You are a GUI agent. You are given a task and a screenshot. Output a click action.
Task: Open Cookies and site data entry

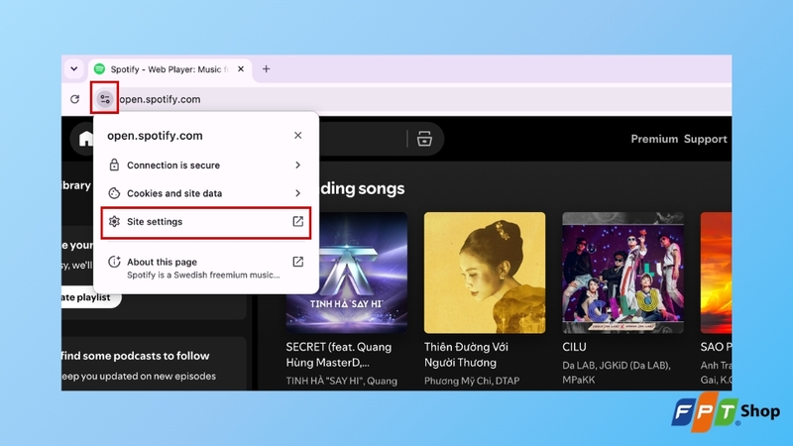click(205, 193)
